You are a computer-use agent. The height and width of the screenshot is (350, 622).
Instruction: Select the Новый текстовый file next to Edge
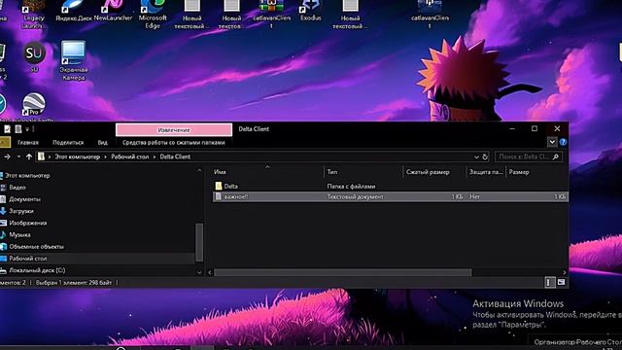[192, 15]
